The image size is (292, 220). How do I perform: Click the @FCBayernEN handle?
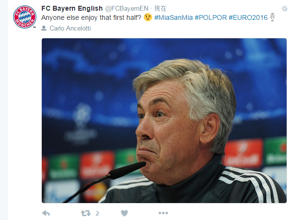coord(127,8)
